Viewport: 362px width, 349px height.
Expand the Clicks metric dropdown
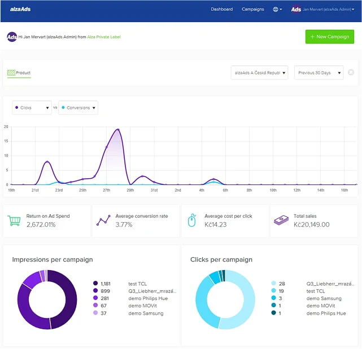tap(32, 108)
